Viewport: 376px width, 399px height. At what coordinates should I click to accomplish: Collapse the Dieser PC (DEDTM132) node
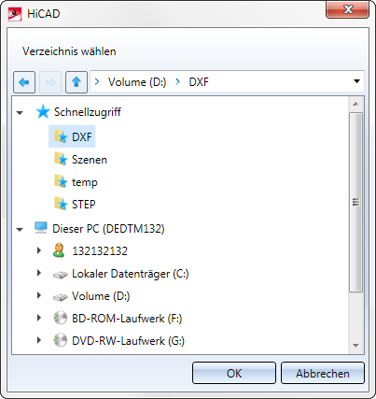pos(20,230)
